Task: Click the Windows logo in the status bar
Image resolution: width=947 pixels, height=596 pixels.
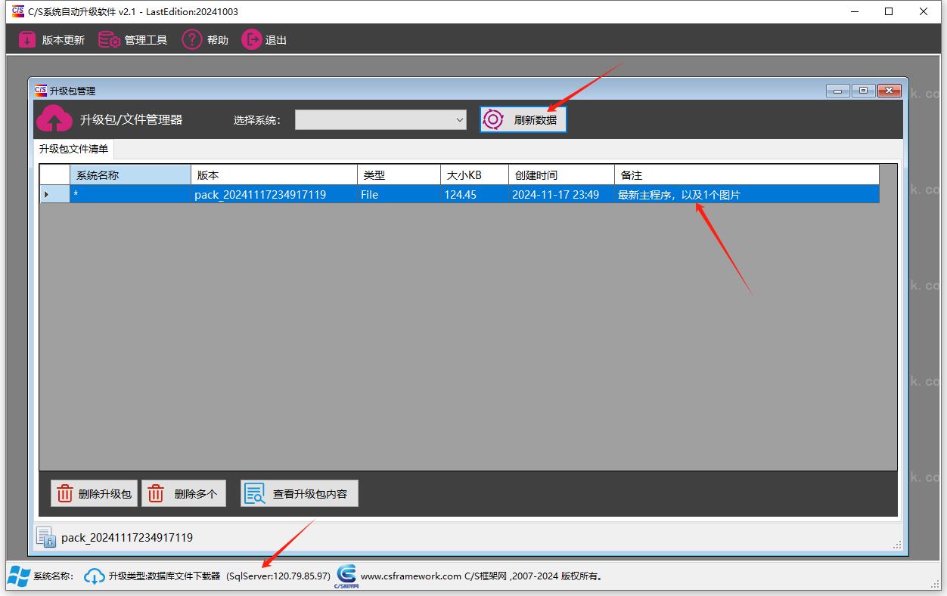Action: (x=19, y=576)
